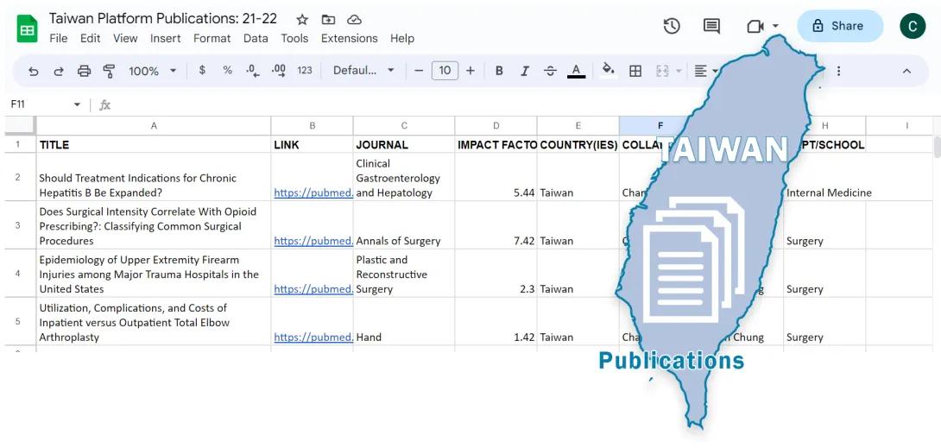Format cell as percent
This screenshot has height=448, width=941.
pyautogui.click(x=227, y=70)
